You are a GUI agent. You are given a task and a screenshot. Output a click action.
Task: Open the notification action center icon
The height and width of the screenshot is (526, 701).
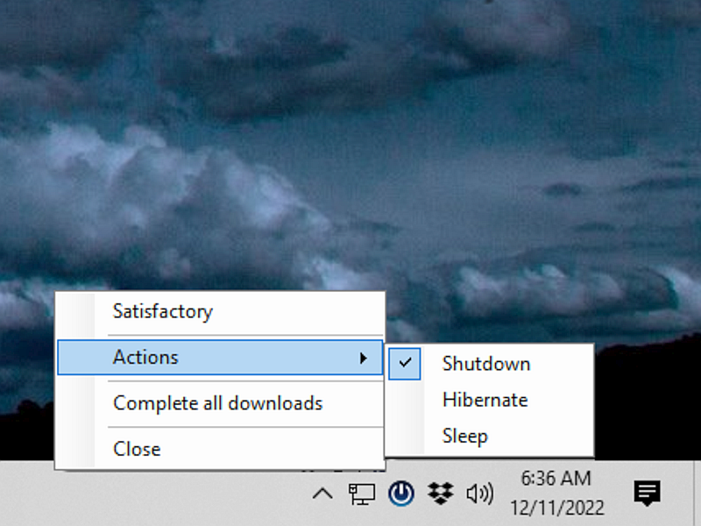coord(647,493)
